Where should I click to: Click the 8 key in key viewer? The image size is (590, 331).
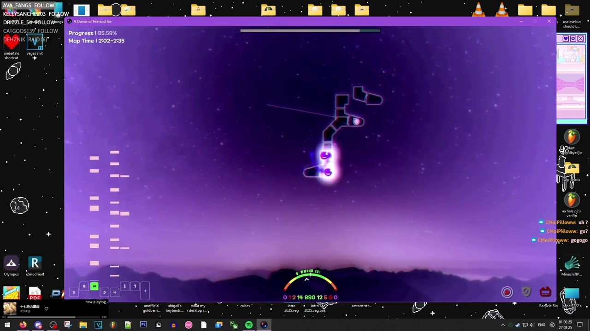coord(124,286)
